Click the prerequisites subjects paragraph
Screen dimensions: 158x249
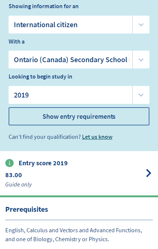point(74,235)
